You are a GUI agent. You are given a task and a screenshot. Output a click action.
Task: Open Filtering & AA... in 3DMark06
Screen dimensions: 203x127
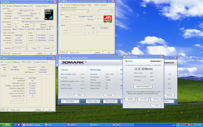point(110,101)
